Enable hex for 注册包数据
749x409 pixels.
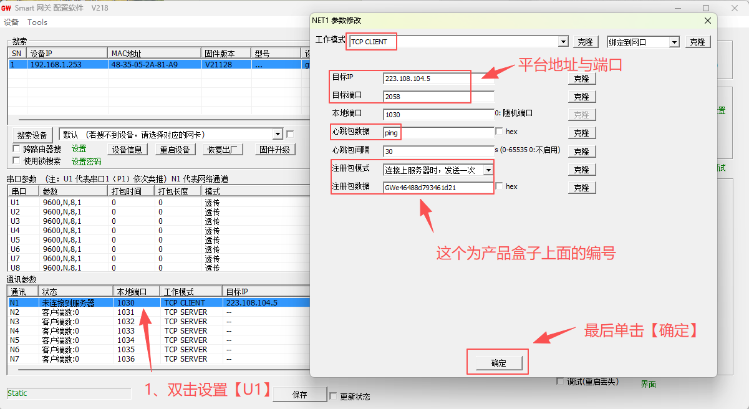[499, 186]
